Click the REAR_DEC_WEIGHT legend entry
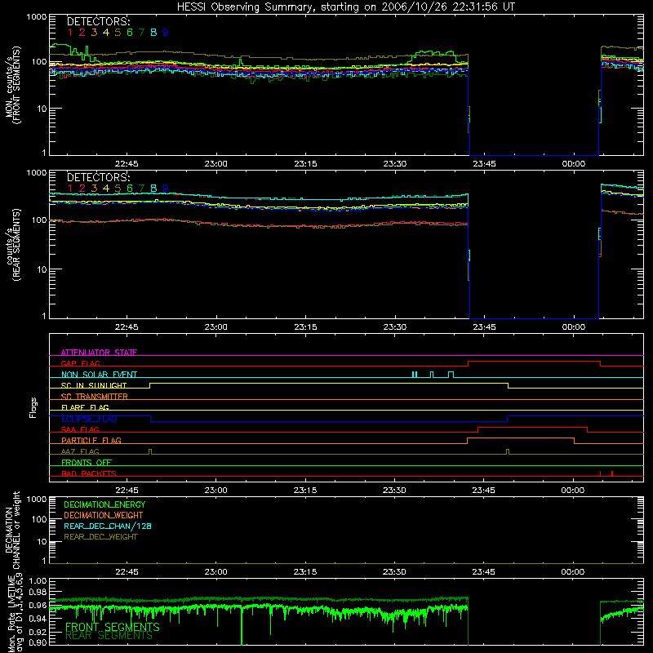 (100, 537)
